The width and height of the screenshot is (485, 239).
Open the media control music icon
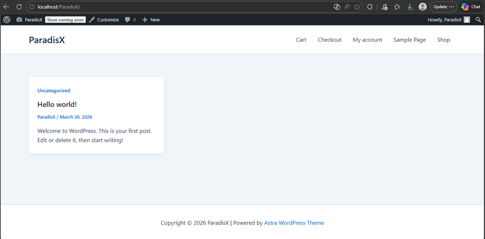(384, 7)
